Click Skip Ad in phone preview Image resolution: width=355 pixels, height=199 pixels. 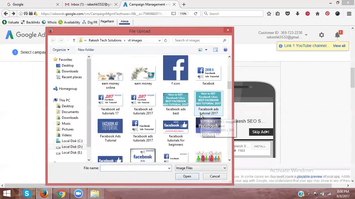[261, 132]
